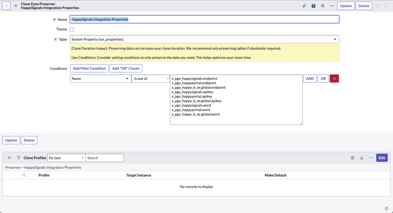Open form personalization sliders icon
Image resolution: width=393 pixels, height=213 pixels.
pyautogui.click(x=322, y=6)
